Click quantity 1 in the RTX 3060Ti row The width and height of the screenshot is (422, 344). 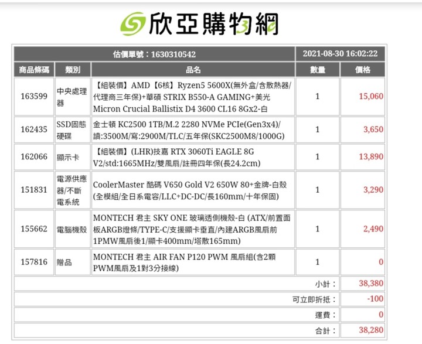click(318, 156)
